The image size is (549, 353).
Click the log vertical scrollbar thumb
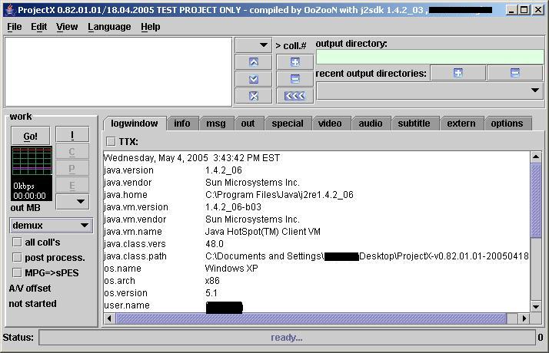[536, 200]
